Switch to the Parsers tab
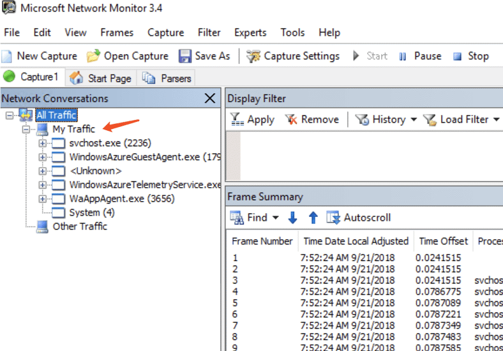 pyautogui.click(x=167, y=78)
